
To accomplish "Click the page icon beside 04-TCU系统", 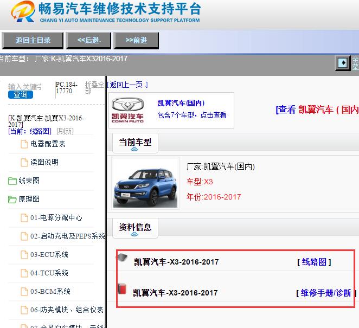I will pyautogui.click(x=24, y=273).
